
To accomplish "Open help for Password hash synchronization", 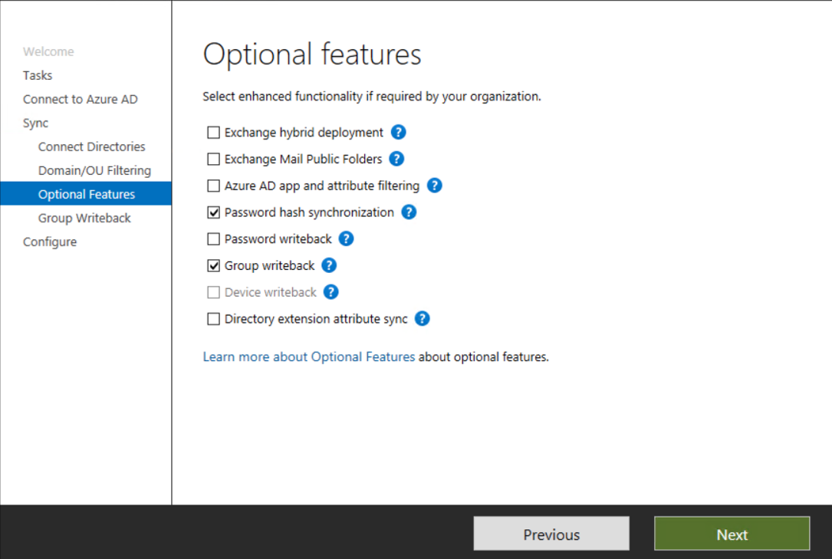I will [409, 212].
